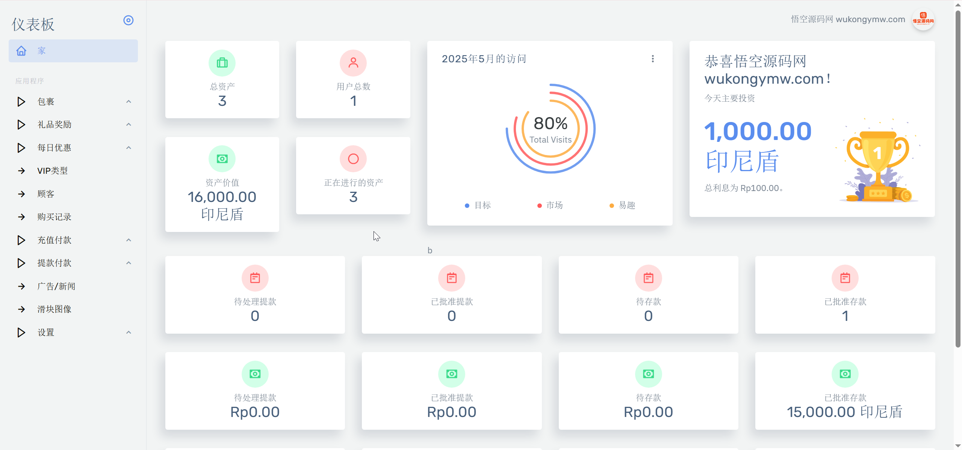This screenshot has width=962, height=450.
Task: Click the user avatar in header
Action: [923, 20]
